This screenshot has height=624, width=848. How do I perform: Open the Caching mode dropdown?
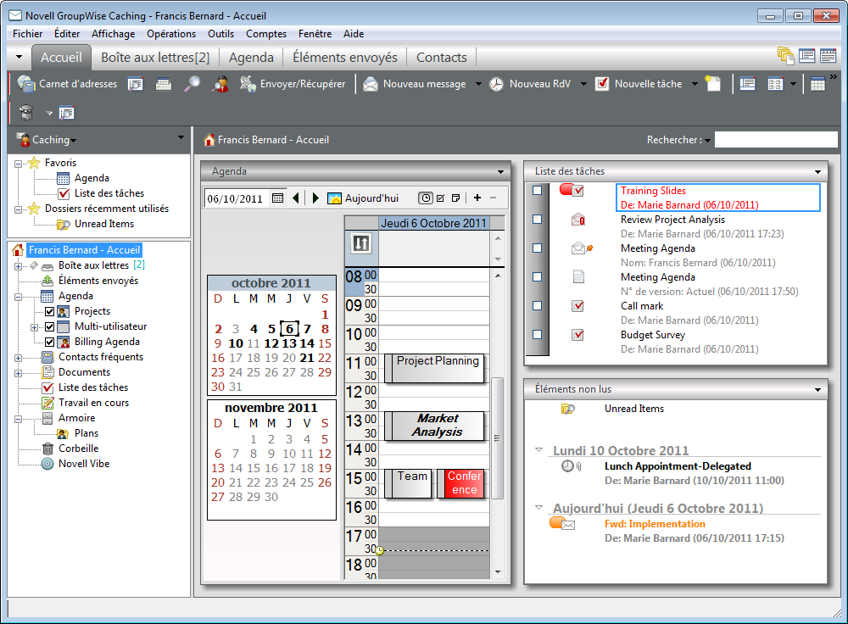[x=54, y=140]
